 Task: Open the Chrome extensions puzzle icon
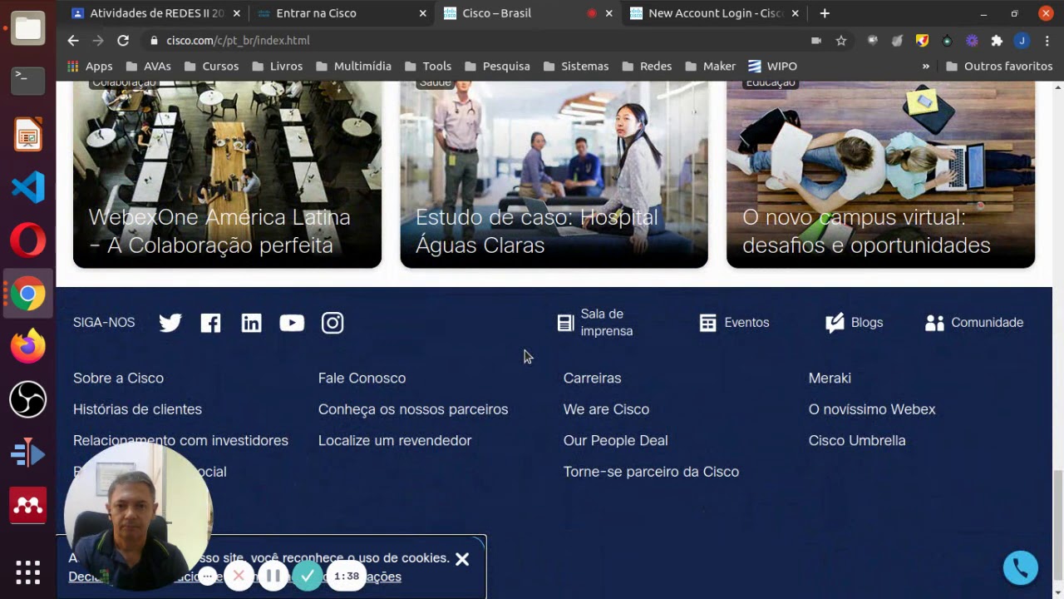997,40
